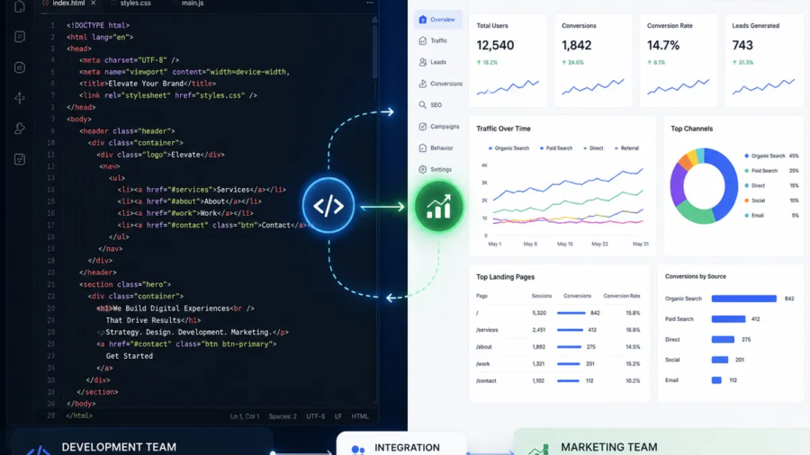The image size is (810, 455).
Task: Click the Campaigns icon in the sidebar
Action: [423, 127]
